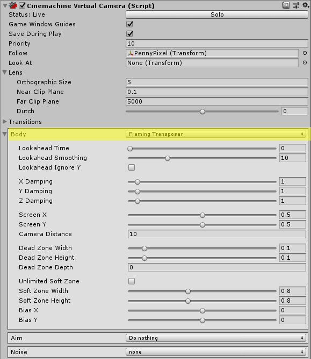This screenshot has height=359, width=311.
Task: Open the Aim Do nothing dropdown
Action: coord(216,338)
